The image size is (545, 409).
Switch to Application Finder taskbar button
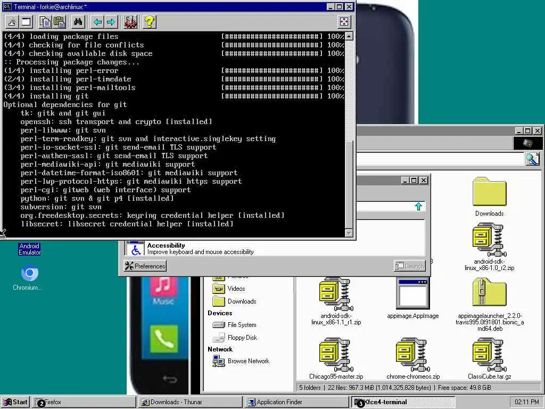click(x=296, y=402)
